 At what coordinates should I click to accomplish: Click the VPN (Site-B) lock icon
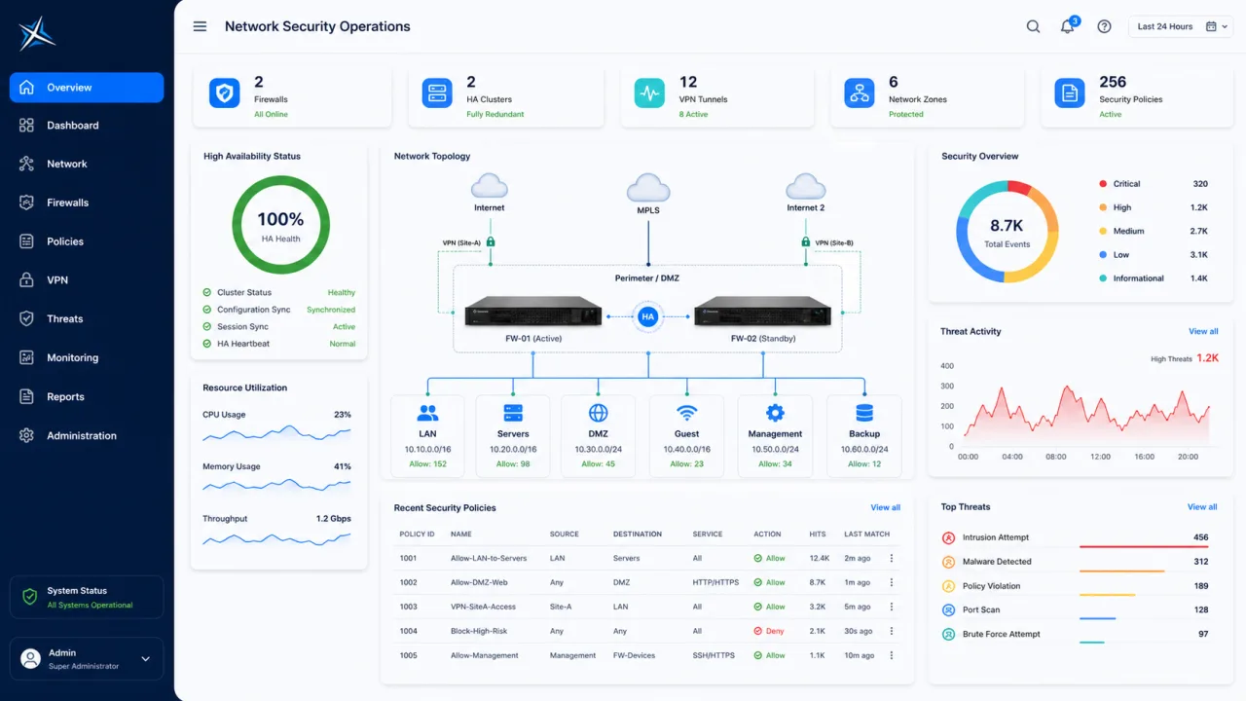(x=806, y=241)
